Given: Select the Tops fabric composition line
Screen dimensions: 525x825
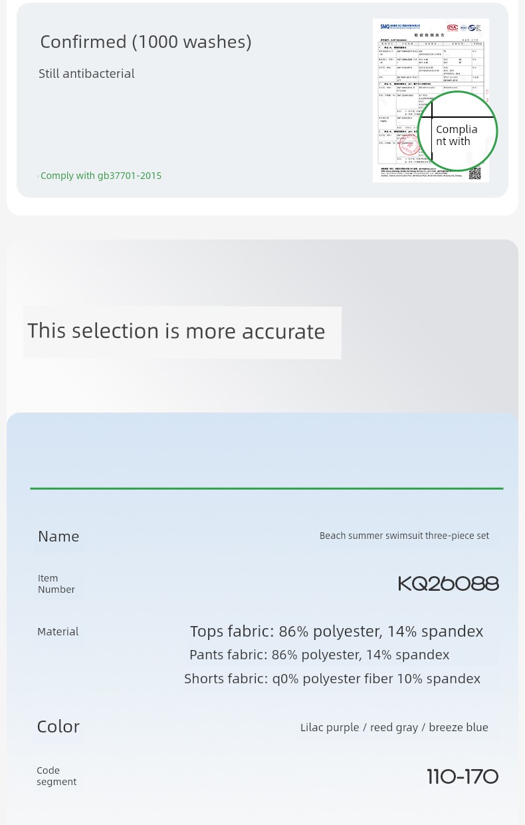Looking at the screenshot, I should [336, 631].
